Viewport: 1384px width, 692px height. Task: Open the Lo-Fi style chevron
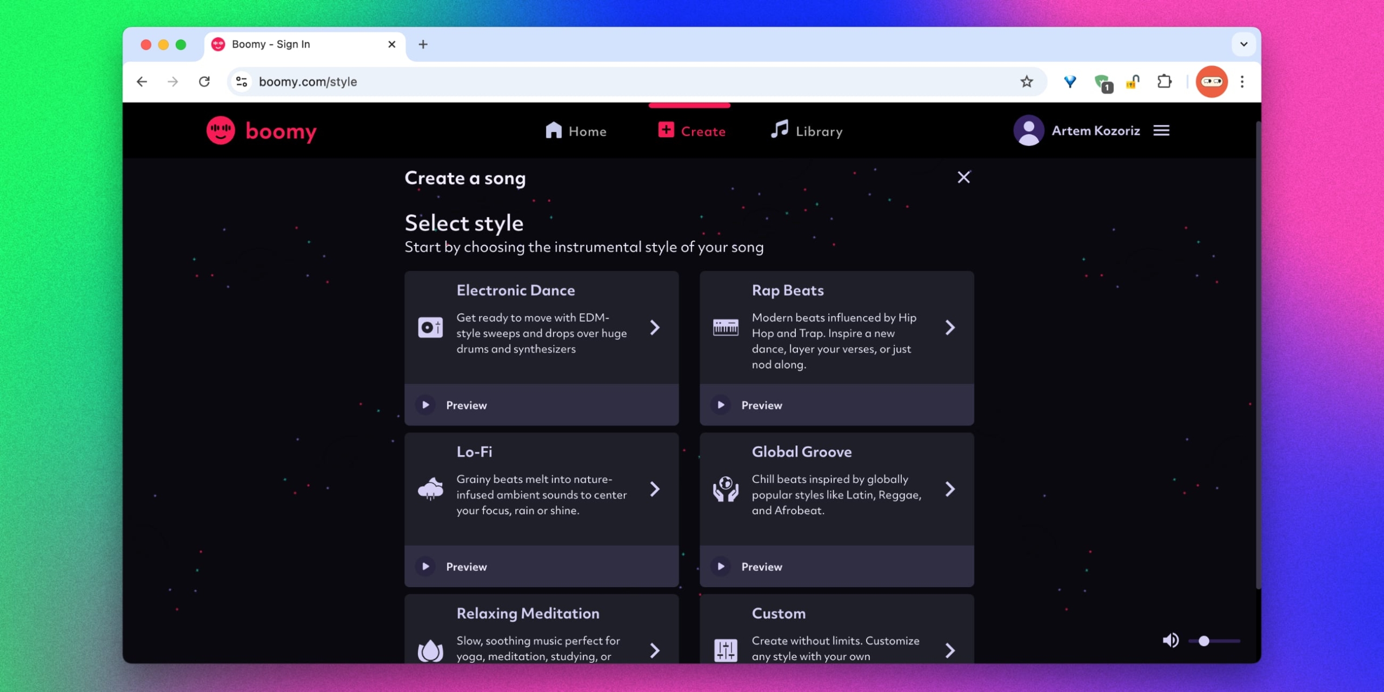coord(655,489)
